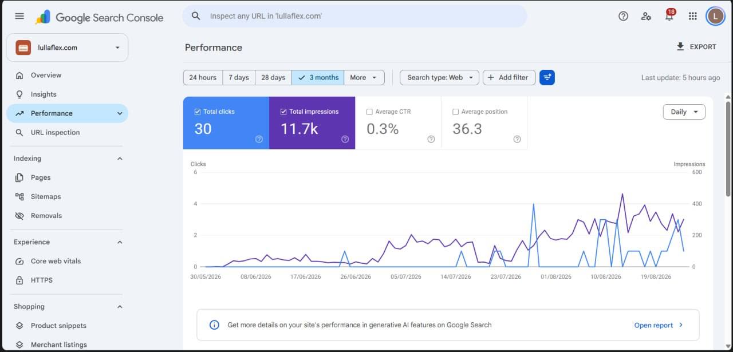The image size is (733, 352).
Task: Open Core web vitals report
Action: coord(68,261)
